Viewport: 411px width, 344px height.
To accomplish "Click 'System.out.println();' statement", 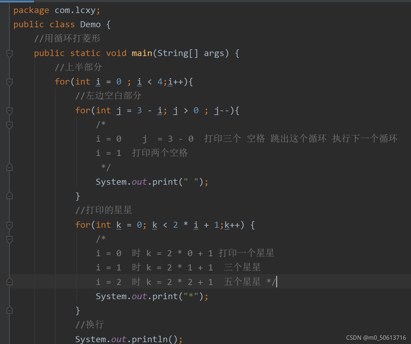I will (x=129, y=339).
